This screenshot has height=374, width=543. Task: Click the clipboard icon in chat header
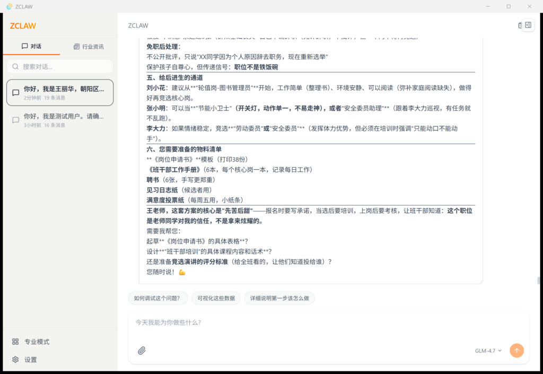pos(520,25)
